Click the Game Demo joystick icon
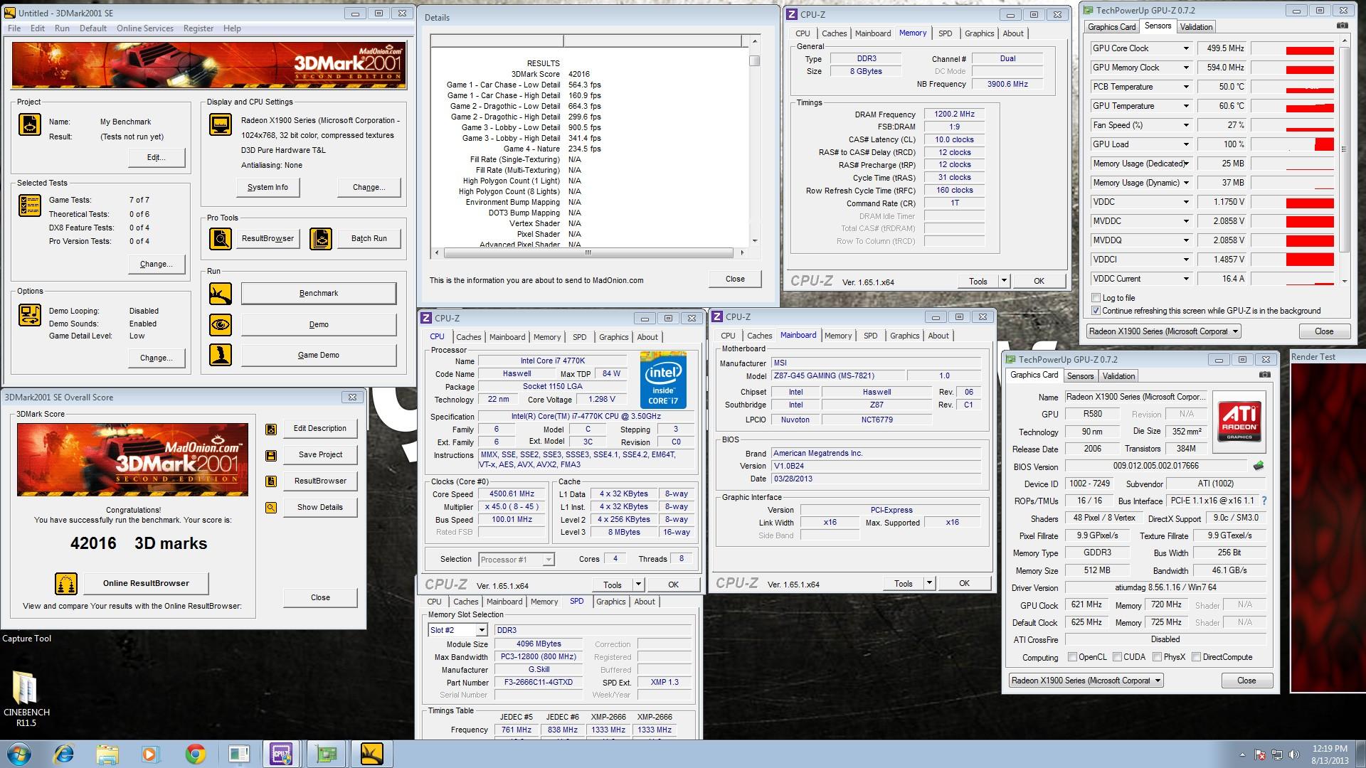The image size is (1366, 768). tap(221, 356)
